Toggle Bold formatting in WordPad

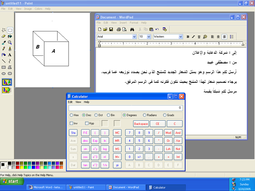coord(188,37)
